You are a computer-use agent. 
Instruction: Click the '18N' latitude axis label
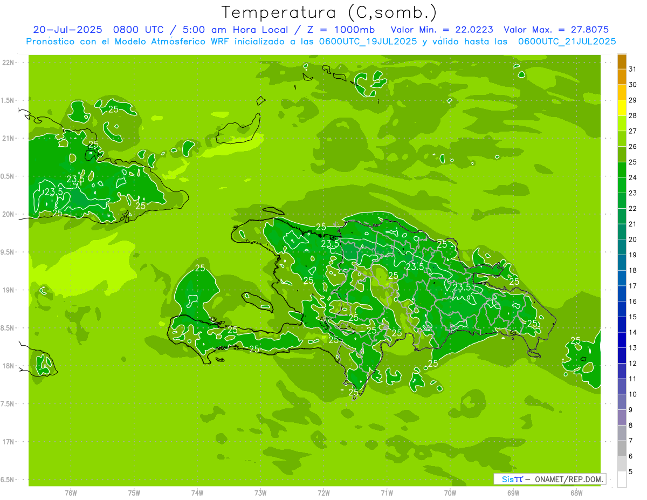[x=8, y=366]
